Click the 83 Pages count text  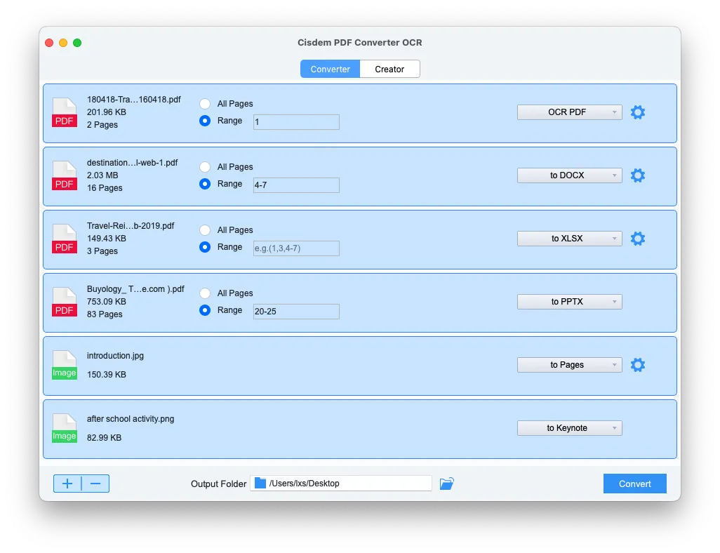click(x=105, y=314)
